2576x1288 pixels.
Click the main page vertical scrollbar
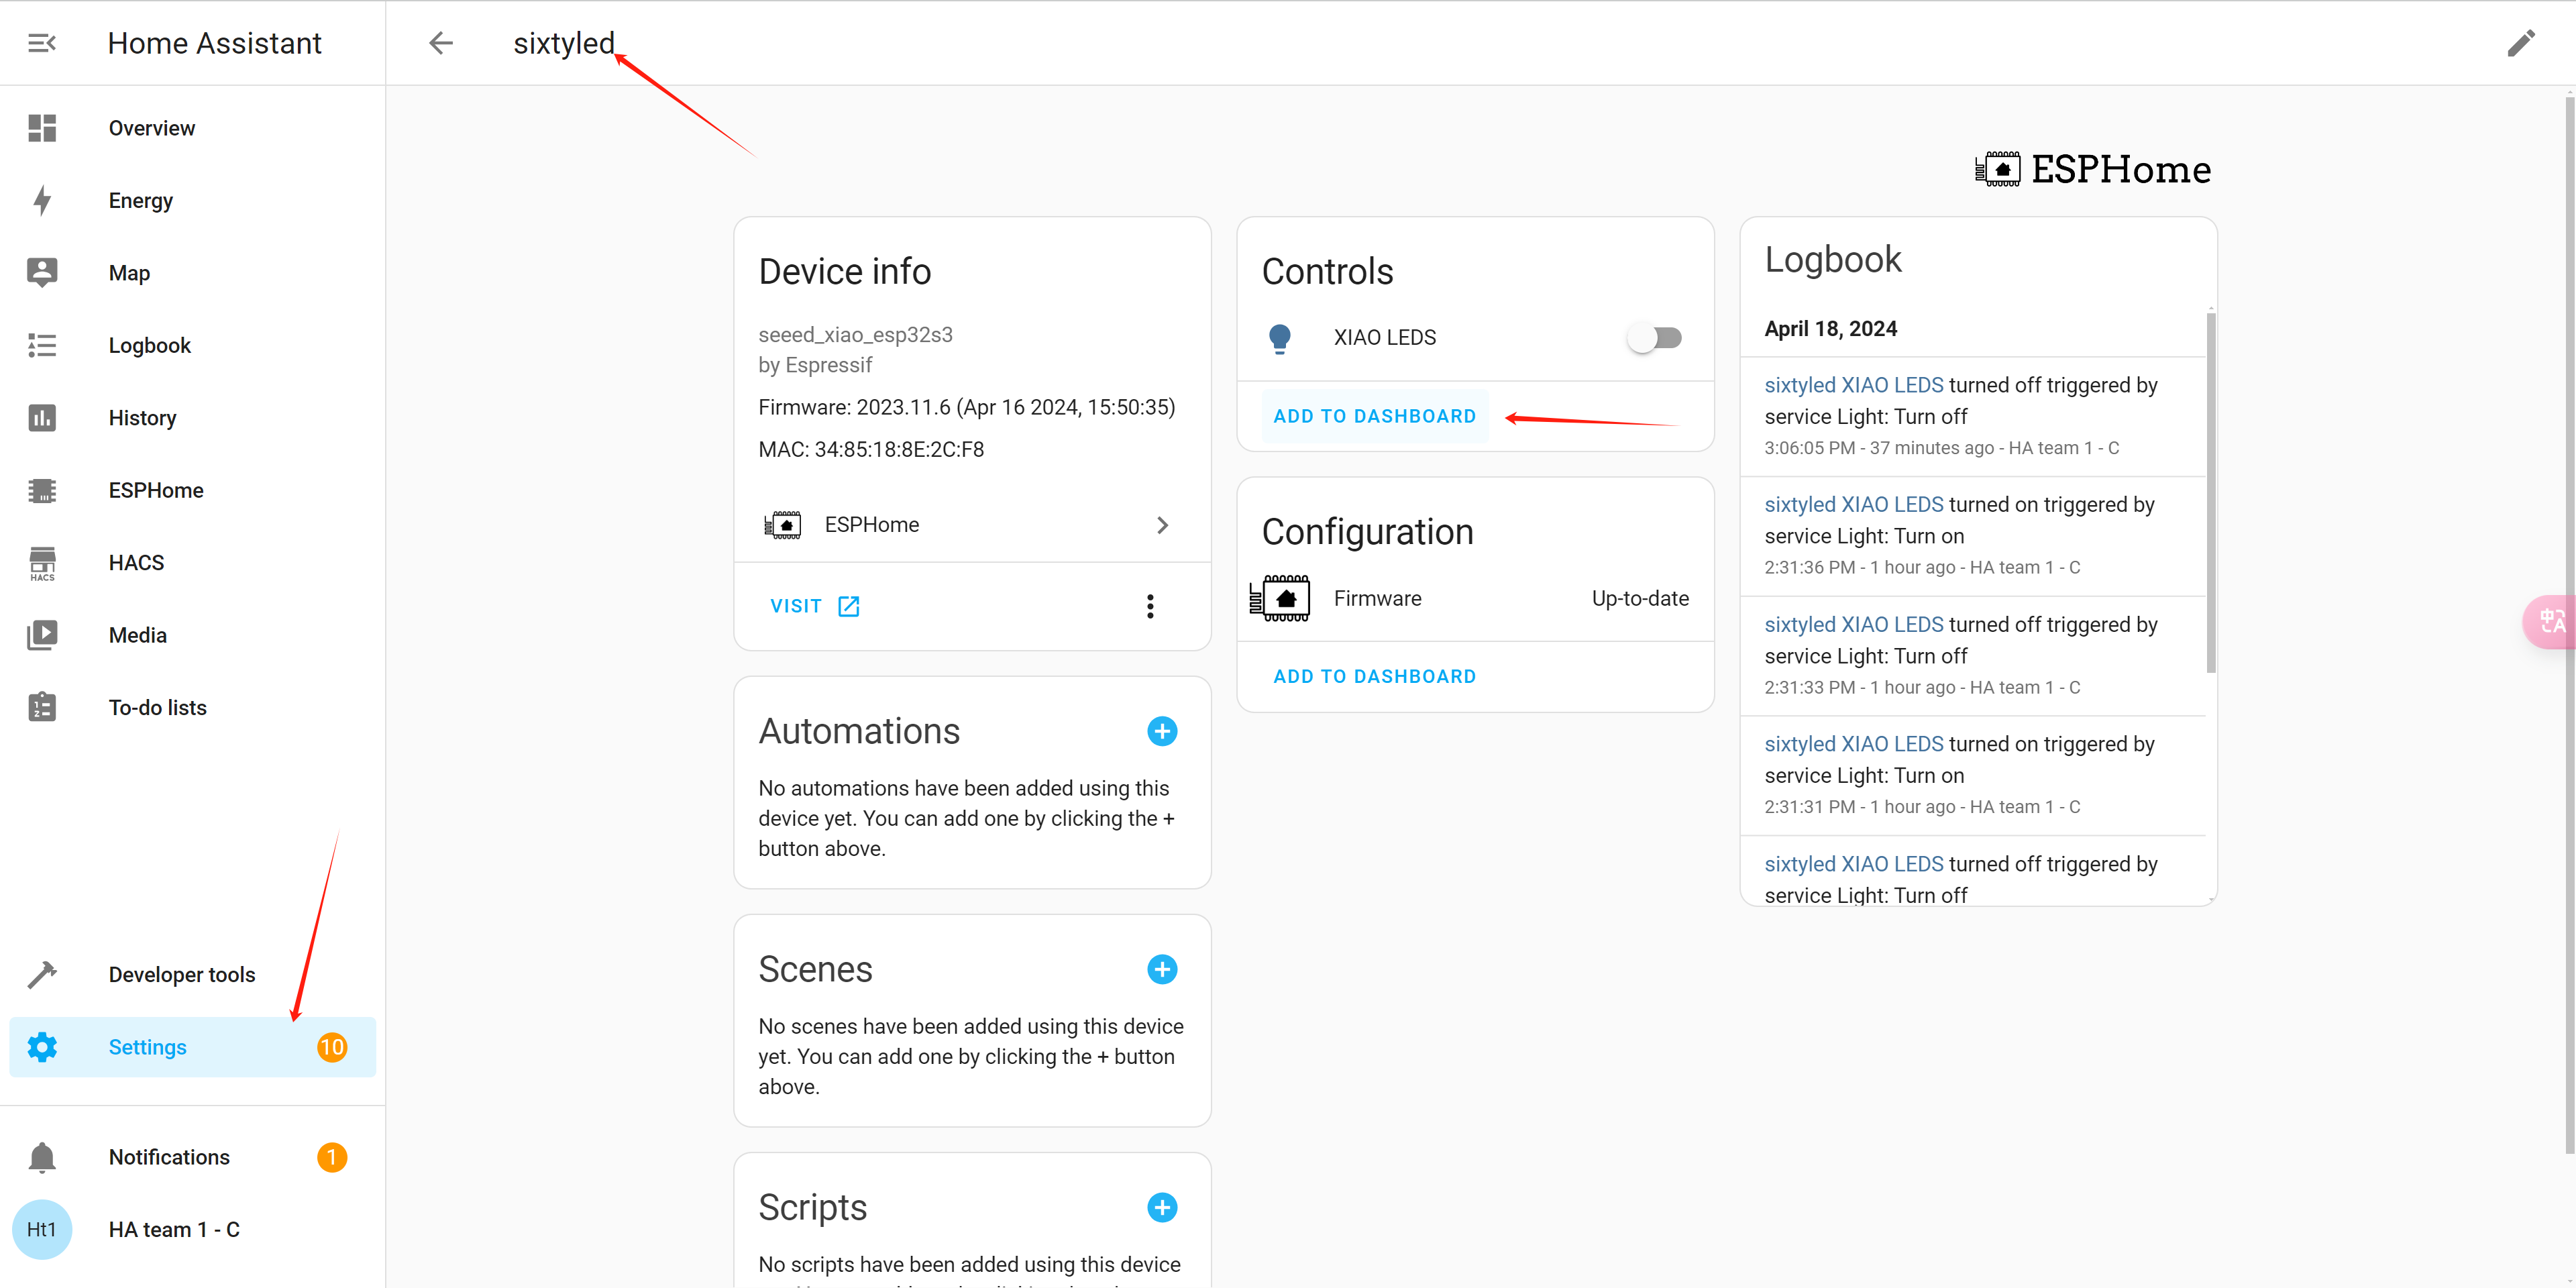pos(2569,625)
